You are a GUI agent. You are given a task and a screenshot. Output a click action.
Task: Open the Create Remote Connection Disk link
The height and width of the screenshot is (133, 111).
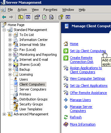tap(82, 60)
